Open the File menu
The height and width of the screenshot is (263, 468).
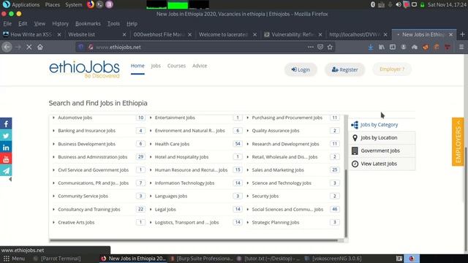pos(7,23)
